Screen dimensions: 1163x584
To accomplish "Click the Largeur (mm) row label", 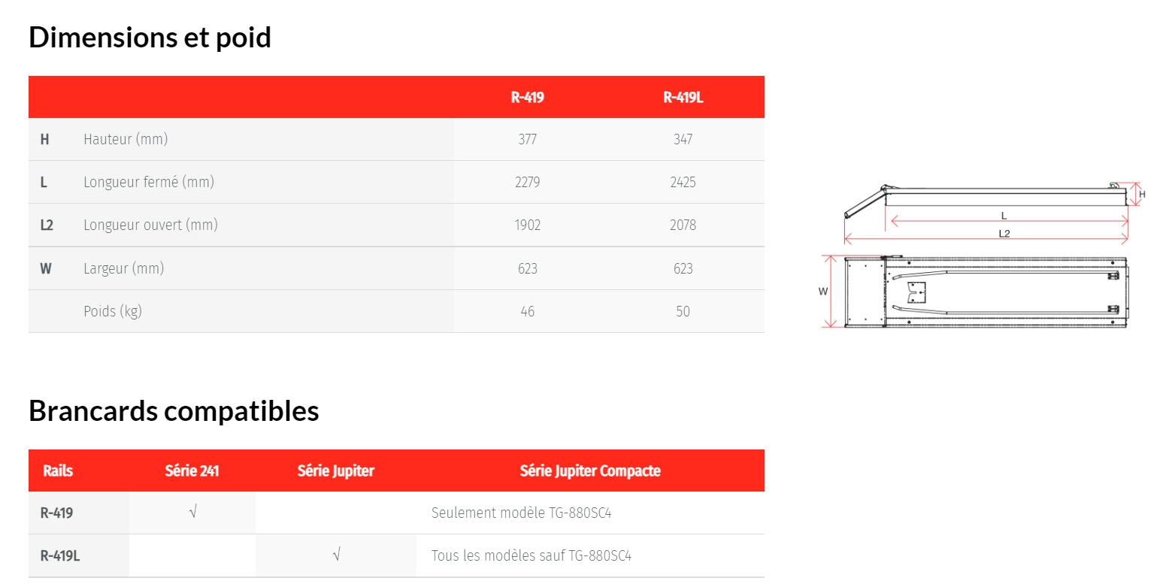I will [x=123, y=268].
